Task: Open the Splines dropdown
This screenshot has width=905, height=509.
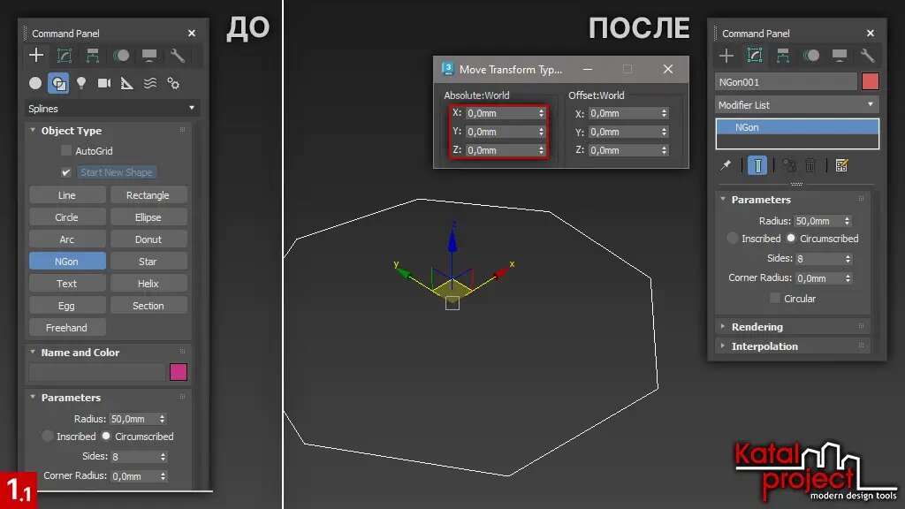Action: [110, 106]
